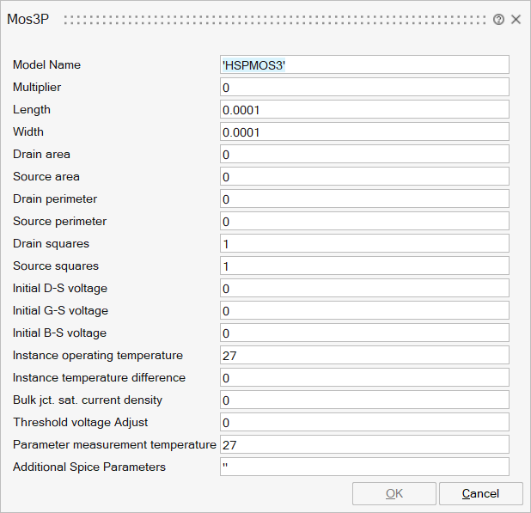Click the help question mark icon

click(x=499, y=19)
